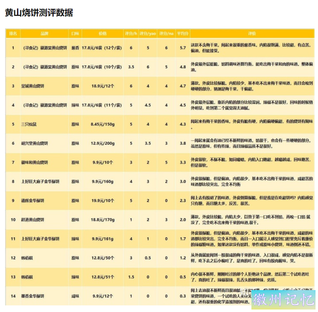Click the rank number "10" cell
This screenshot has height=312, width=318.
(13, 220)
